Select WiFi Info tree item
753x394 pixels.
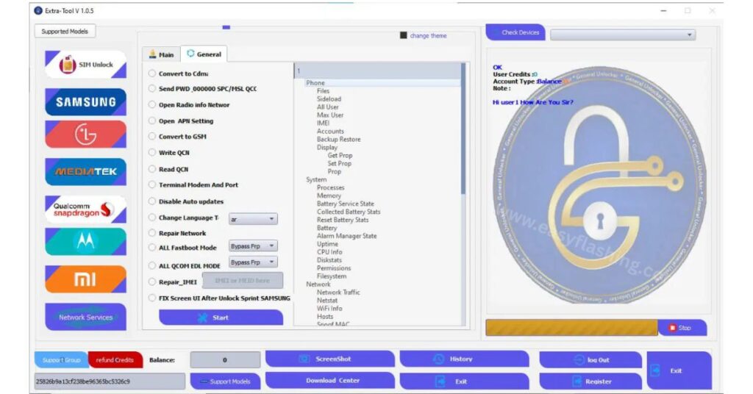pyautogui.click(x=329, y=309)
